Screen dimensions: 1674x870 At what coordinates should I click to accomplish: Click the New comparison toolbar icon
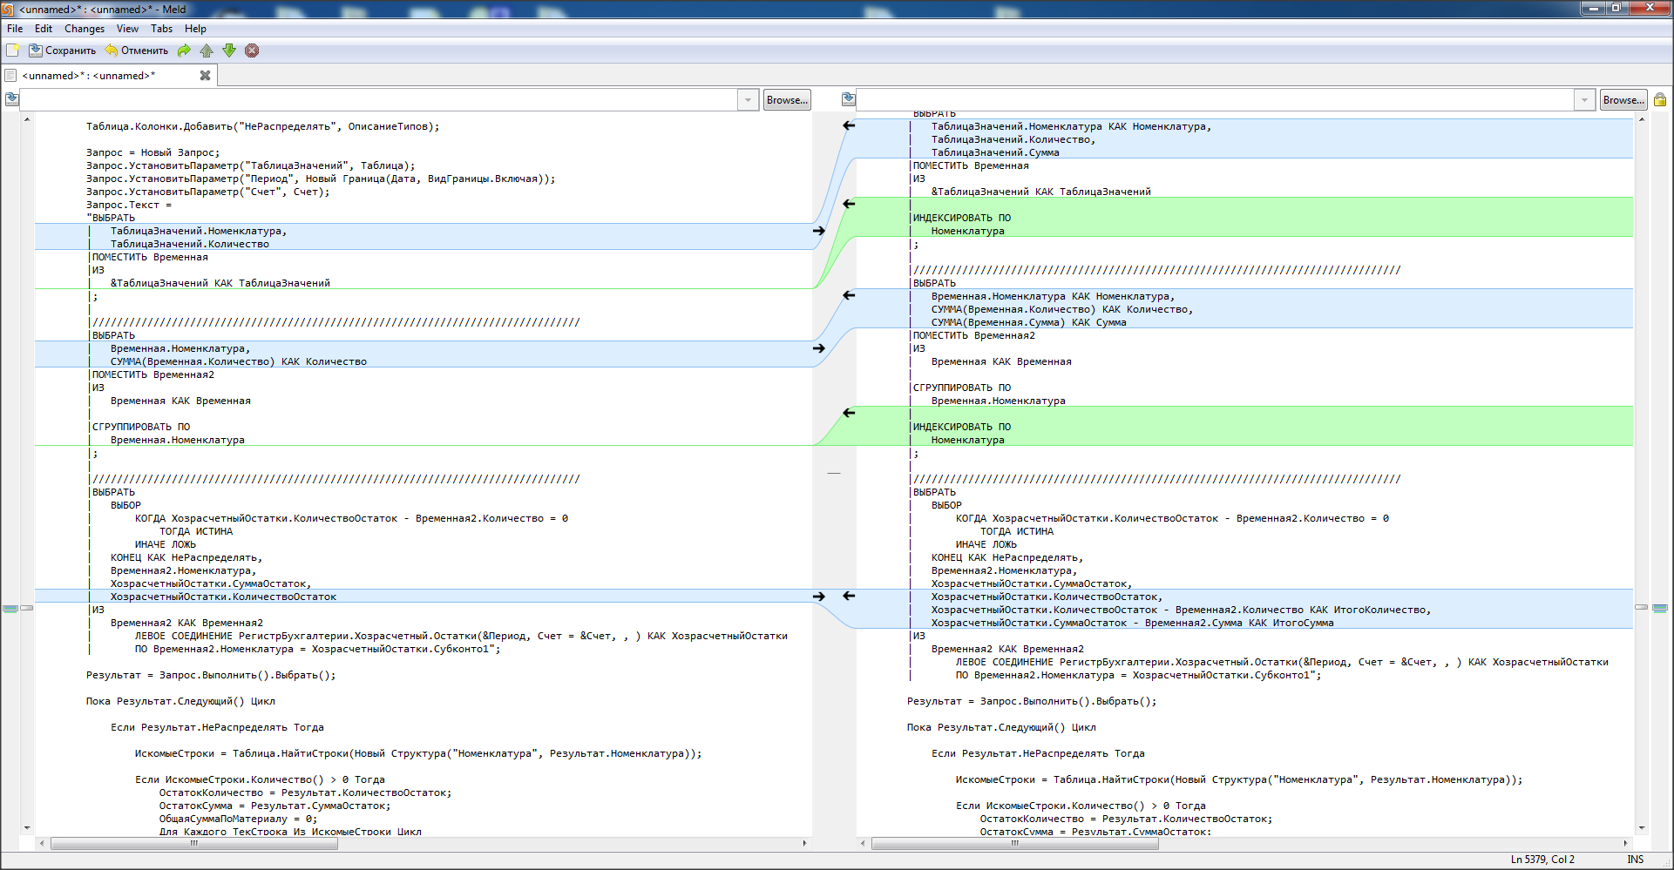coord(13,51)
